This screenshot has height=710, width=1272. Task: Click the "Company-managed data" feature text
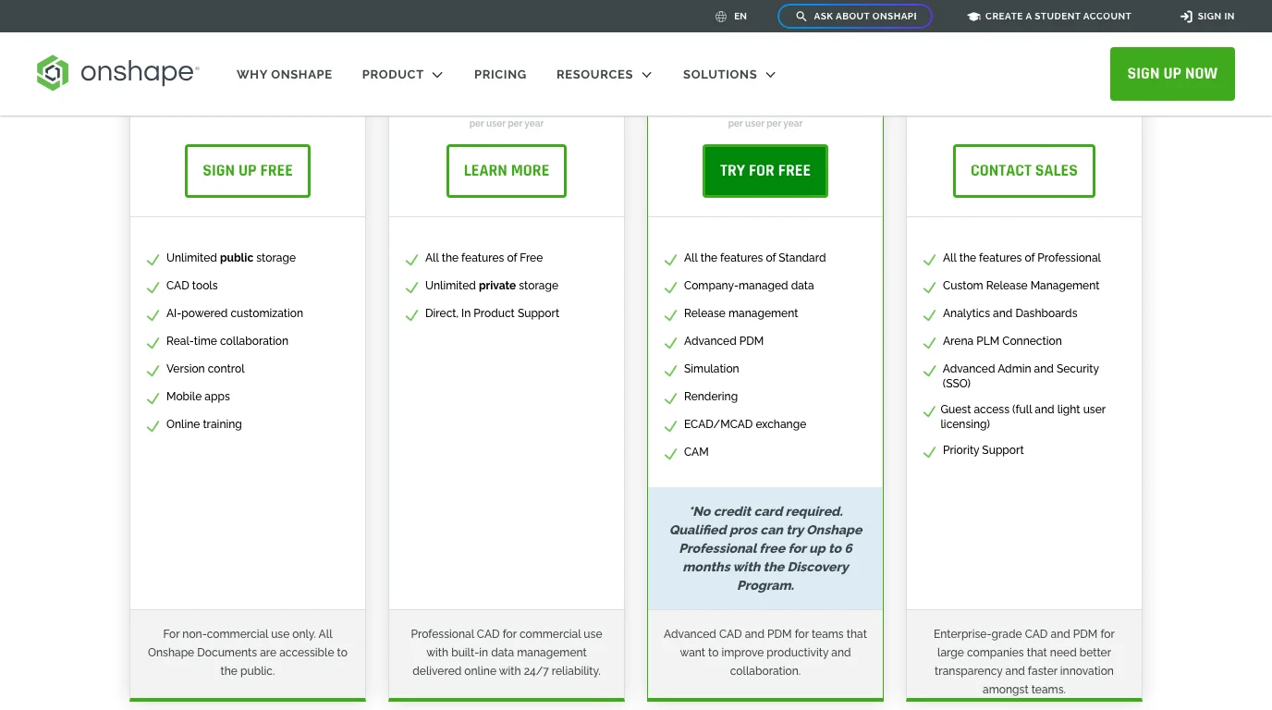749,286
